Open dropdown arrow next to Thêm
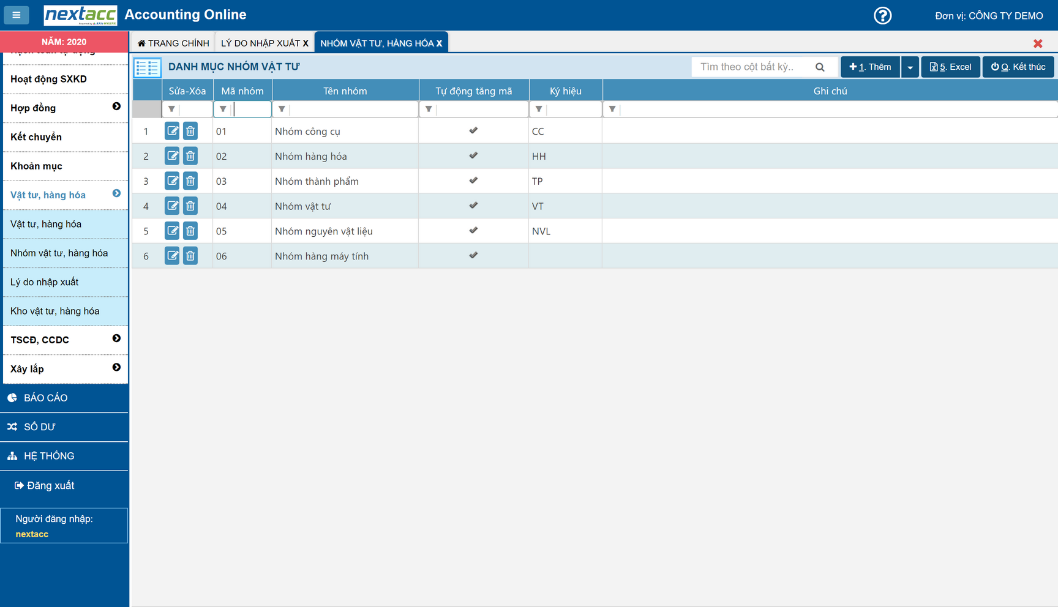1058x607 pixels. (910, 67)
